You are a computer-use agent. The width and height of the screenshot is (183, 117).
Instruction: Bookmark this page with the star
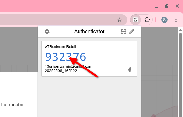click(x=120, y=20)
